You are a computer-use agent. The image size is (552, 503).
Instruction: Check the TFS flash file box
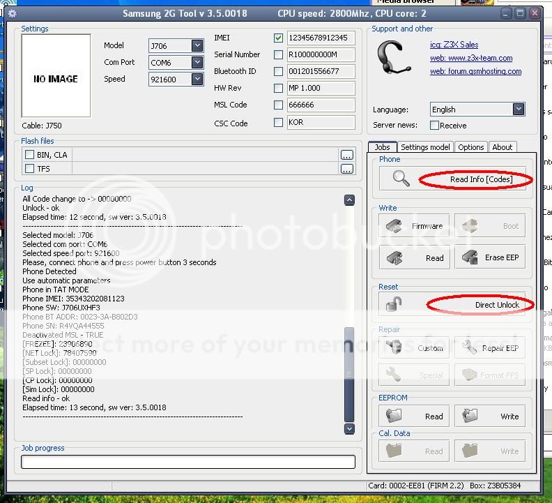29,169
